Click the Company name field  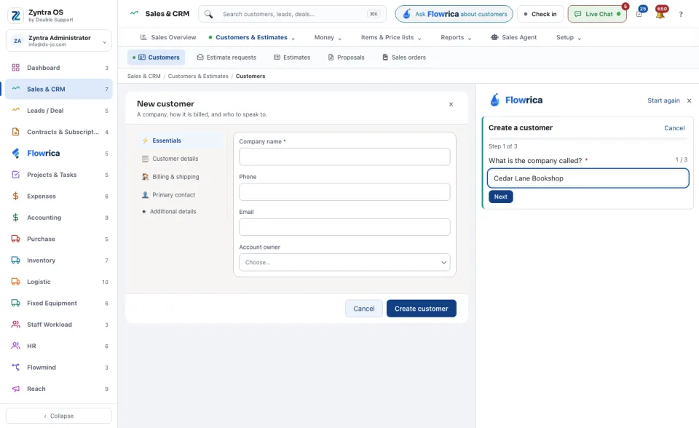point(344,157)
